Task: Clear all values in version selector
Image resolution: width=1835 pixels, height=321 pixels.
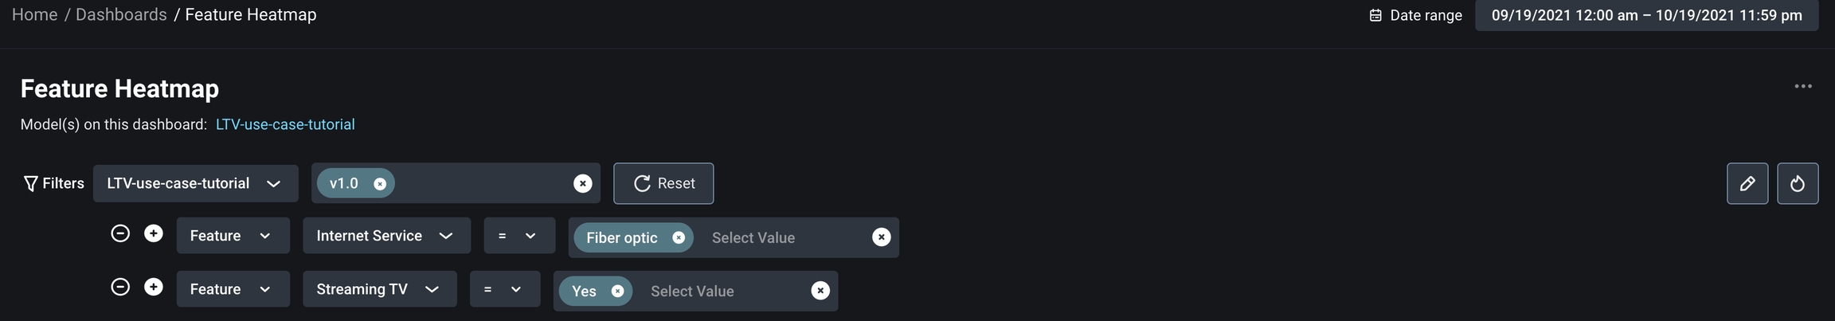Action: click(x=582, y=184)
